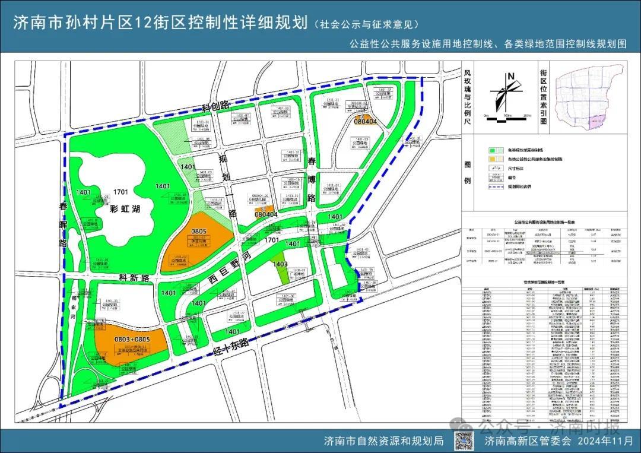Expand the 公益性公共服务设施 control line table
Viewport: 641px width, 453px height.
545,222
